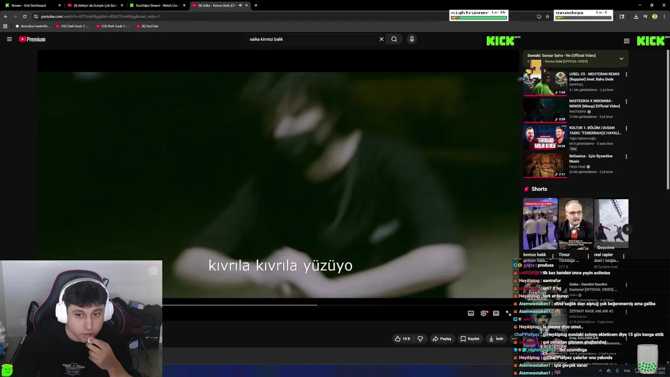Open the kırmızı balık Short thumbnail

click(x=540, y=224)
